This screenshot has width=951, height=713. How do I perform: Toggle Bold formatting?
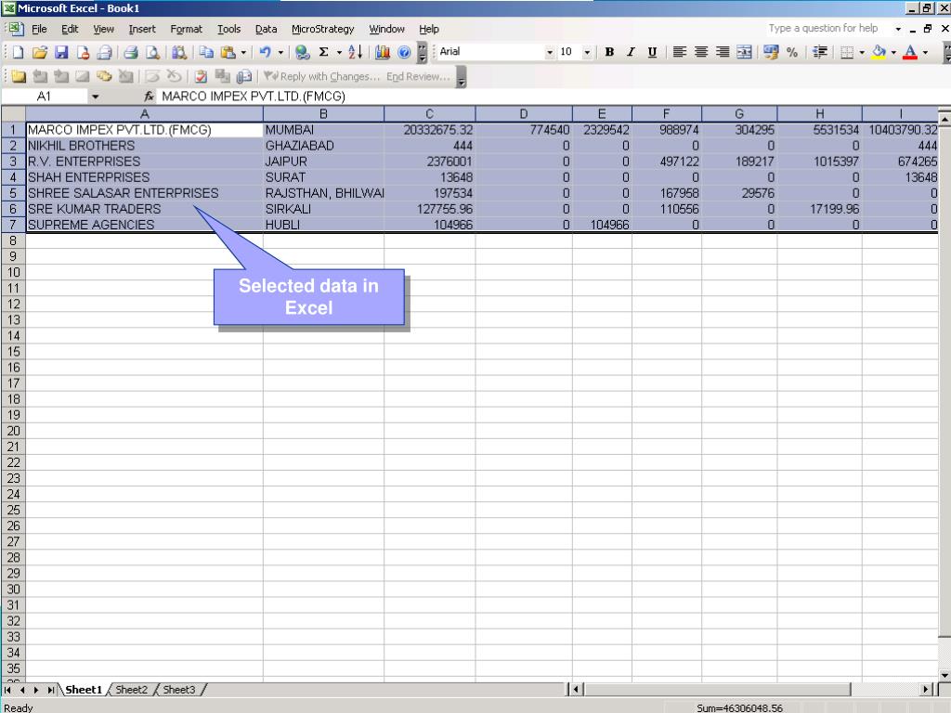pyautogui.click(x=609, y=52)
